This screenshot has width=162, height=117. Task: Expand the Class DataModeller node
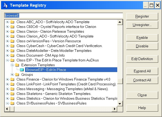point(7,51)
